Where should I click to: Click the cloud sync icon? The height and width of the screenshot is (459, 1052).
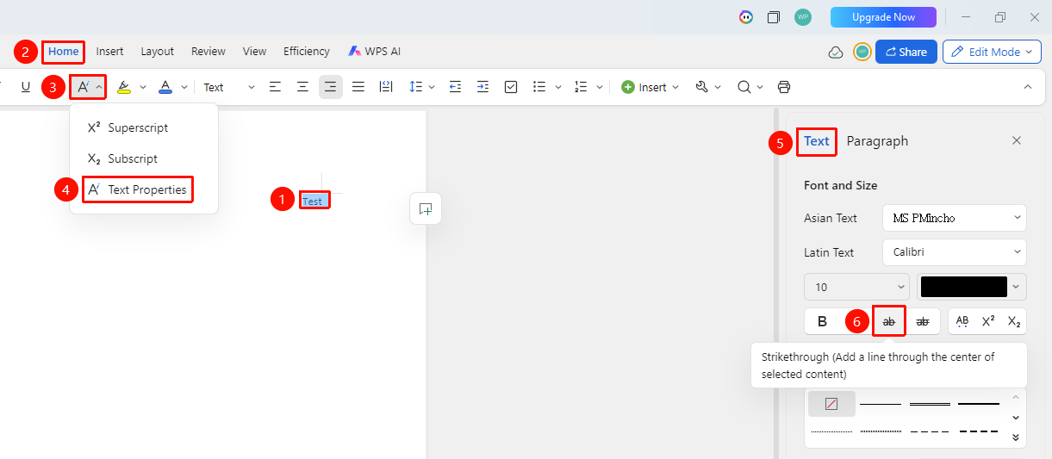[x=835, y=52]
